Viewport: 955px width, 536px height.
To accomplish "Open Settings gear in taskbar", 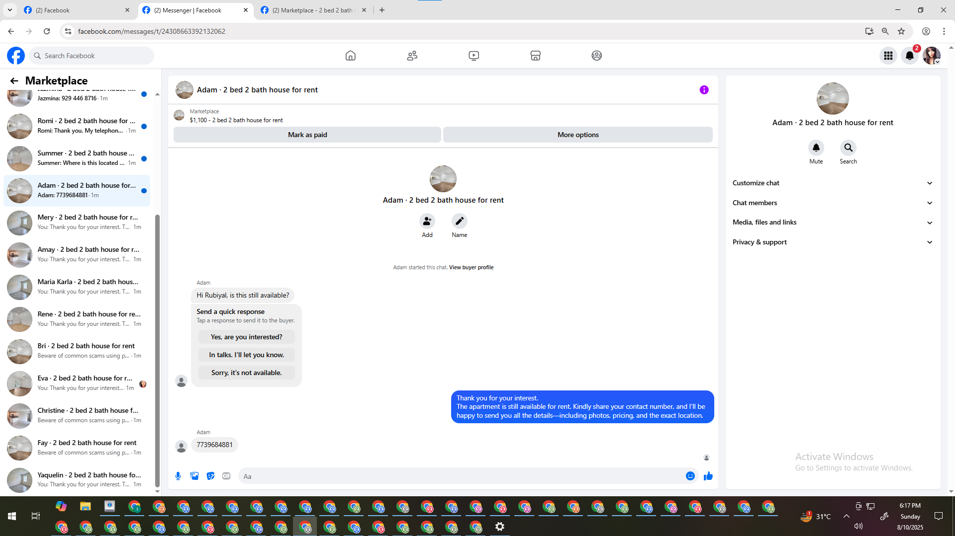I will click(500, 527).
